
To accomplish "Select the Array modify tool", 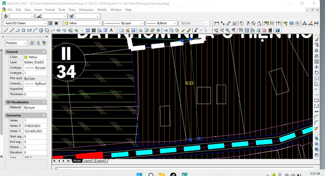I will point(317,61).
